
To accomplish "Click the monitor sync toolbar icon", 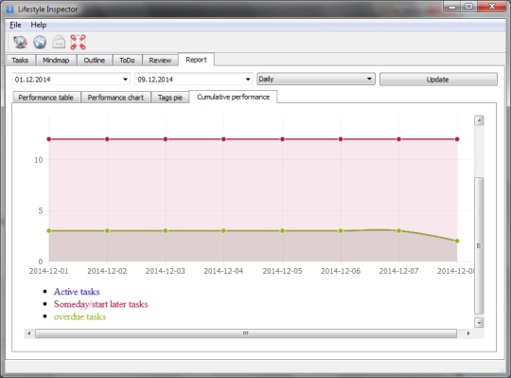I will [x=20, y=42].
